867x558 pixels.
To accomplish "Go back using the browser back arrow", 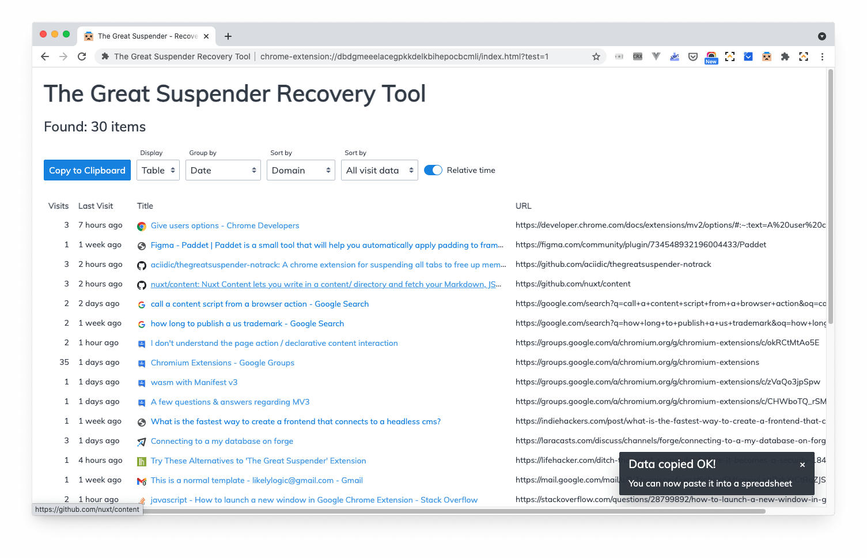I will 45,56.
